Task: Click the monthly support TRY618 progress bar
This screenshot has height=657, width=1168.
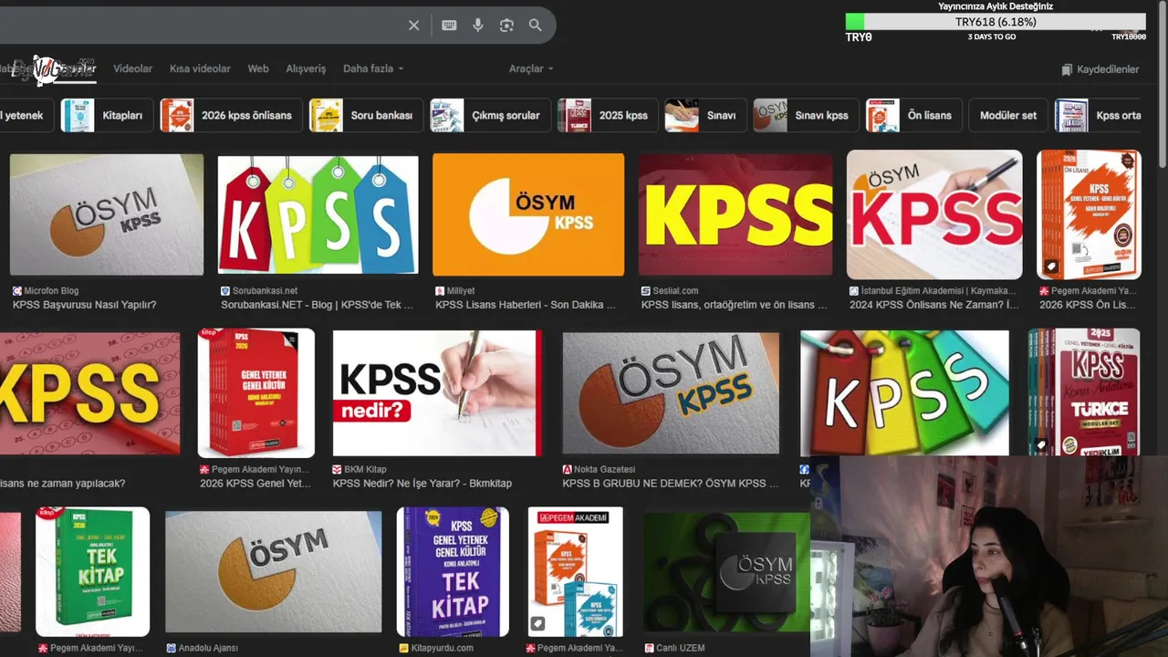Action: (x=996, y=22)
